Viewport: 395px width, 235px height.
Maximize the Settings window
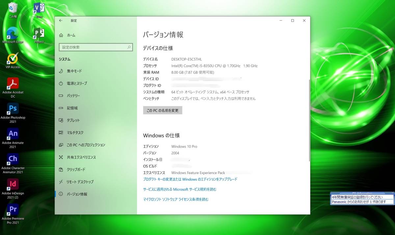(x=292, y=20)
